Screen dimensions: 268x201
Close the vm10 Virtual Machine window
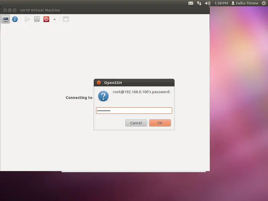point(5,10)
